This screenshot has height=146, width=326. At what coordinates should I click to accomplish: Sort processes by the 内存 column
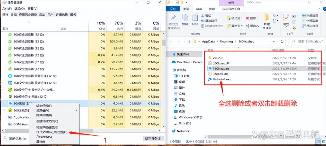pos(115,26)
